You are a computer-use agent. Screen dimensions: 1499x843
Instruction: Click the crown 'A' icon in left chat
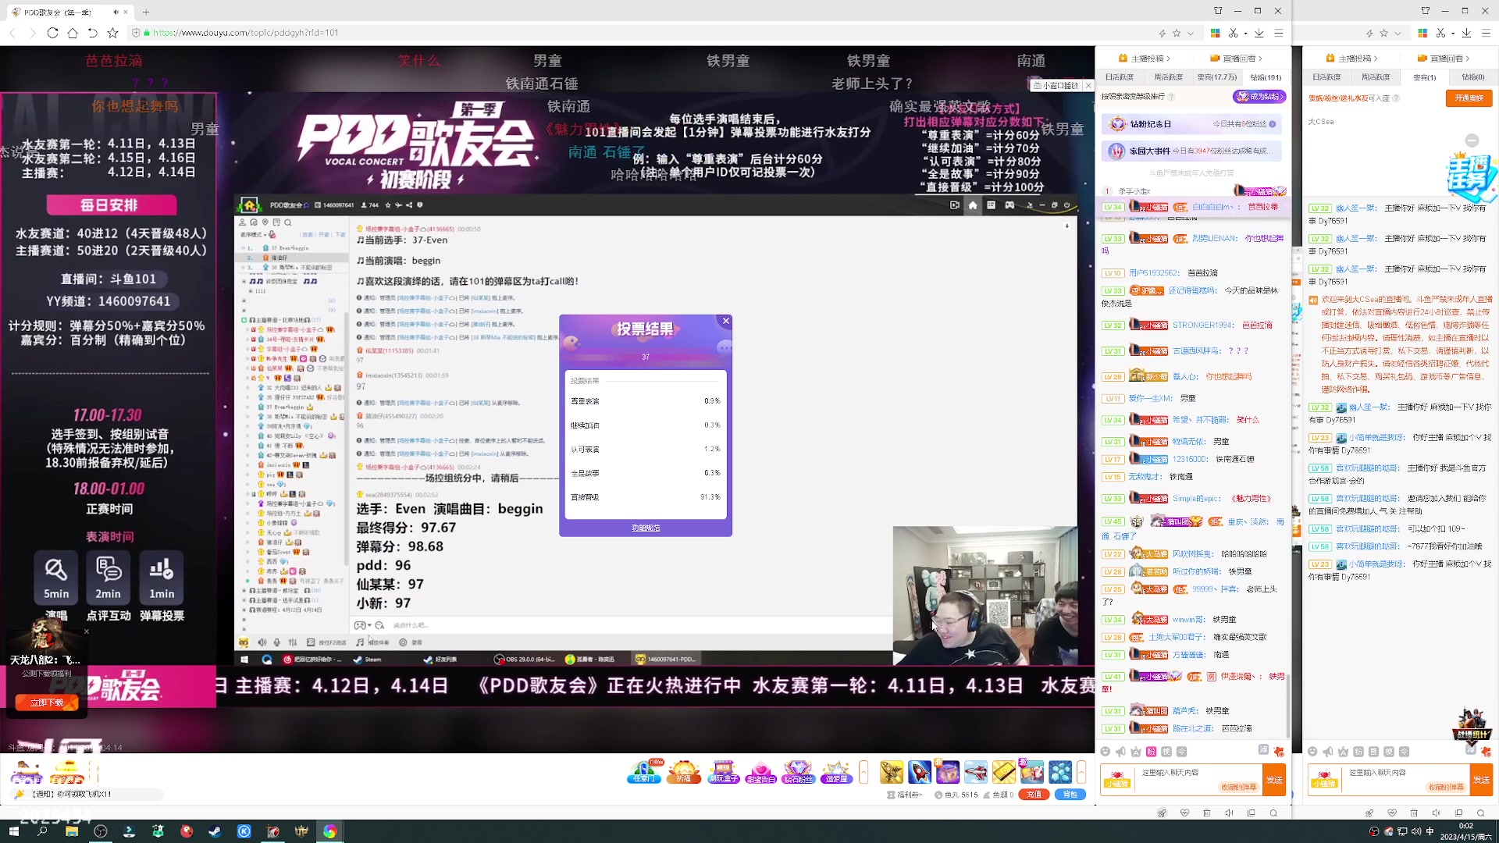pyautogui.click(x=1136, y=752)
